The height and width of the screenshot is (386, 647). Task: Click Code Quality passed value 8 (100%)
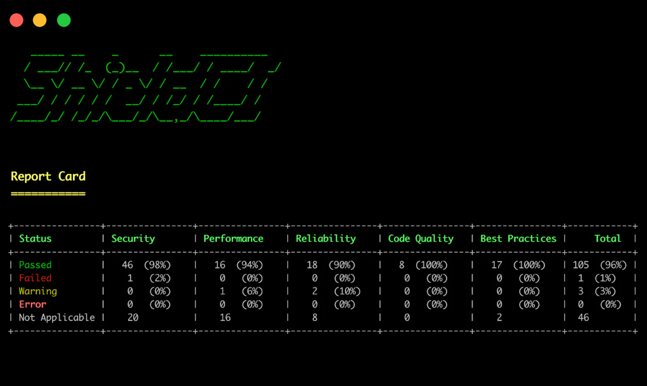[x=423, y=265]
